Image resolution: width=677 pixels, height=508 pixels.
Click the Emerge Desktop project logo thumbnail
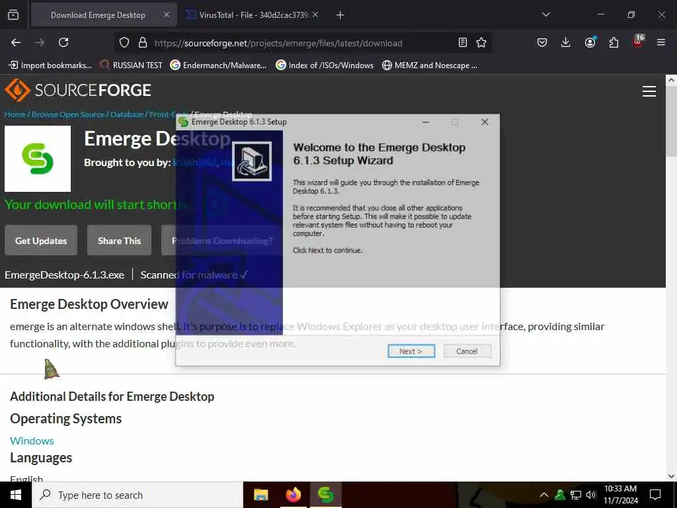pos(38,159)
